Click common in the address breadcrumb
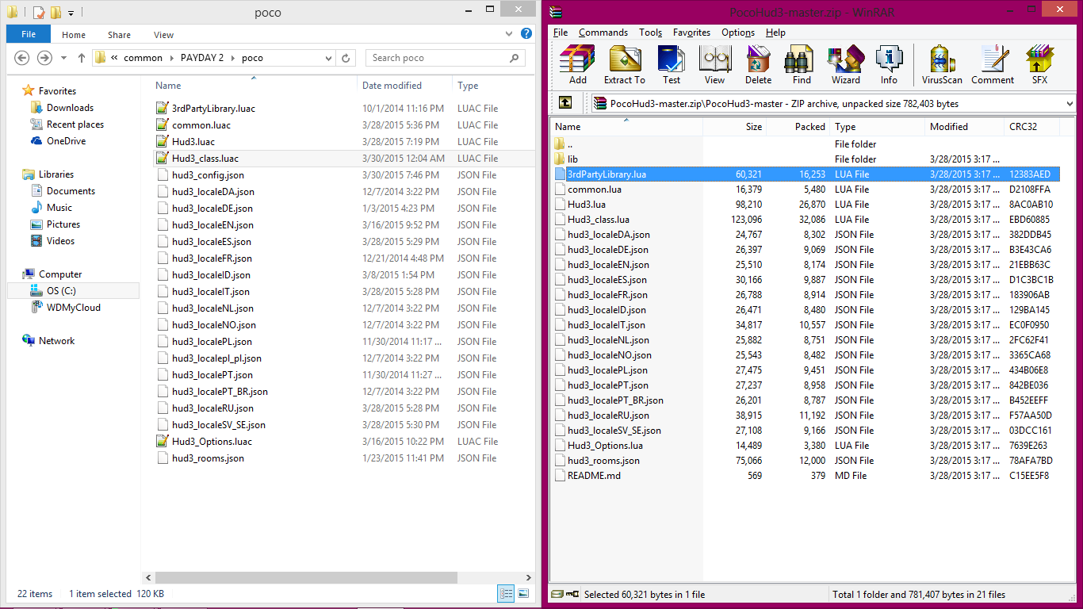The width and height of the screenshot is (1083, 609). [143, 58]
